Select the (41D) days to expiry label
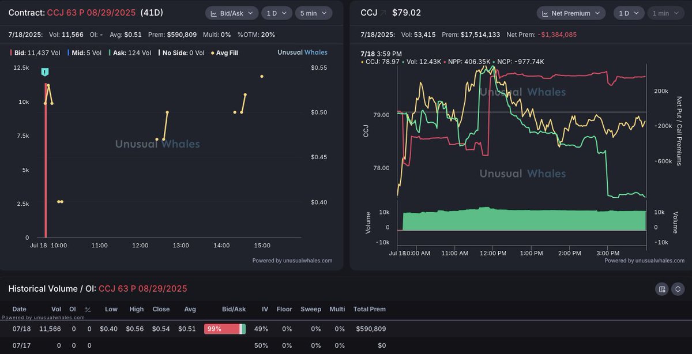 [152, 13]
